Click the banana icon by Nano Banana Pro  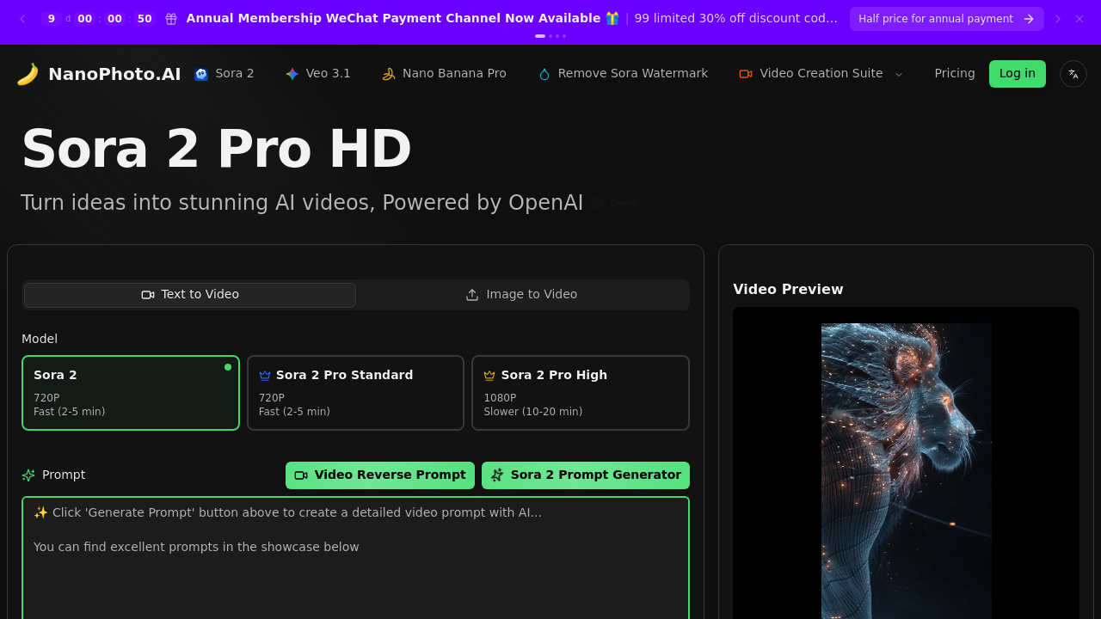(389, 74)
